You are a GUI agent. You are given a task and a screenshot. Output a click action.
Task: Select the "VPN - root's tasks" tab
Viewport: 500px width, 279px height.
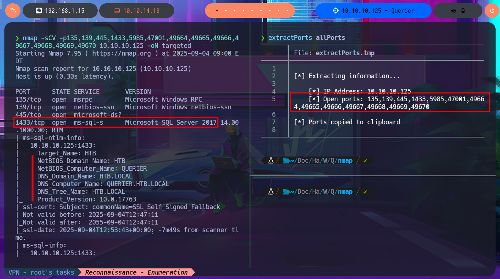coord(41,272)
